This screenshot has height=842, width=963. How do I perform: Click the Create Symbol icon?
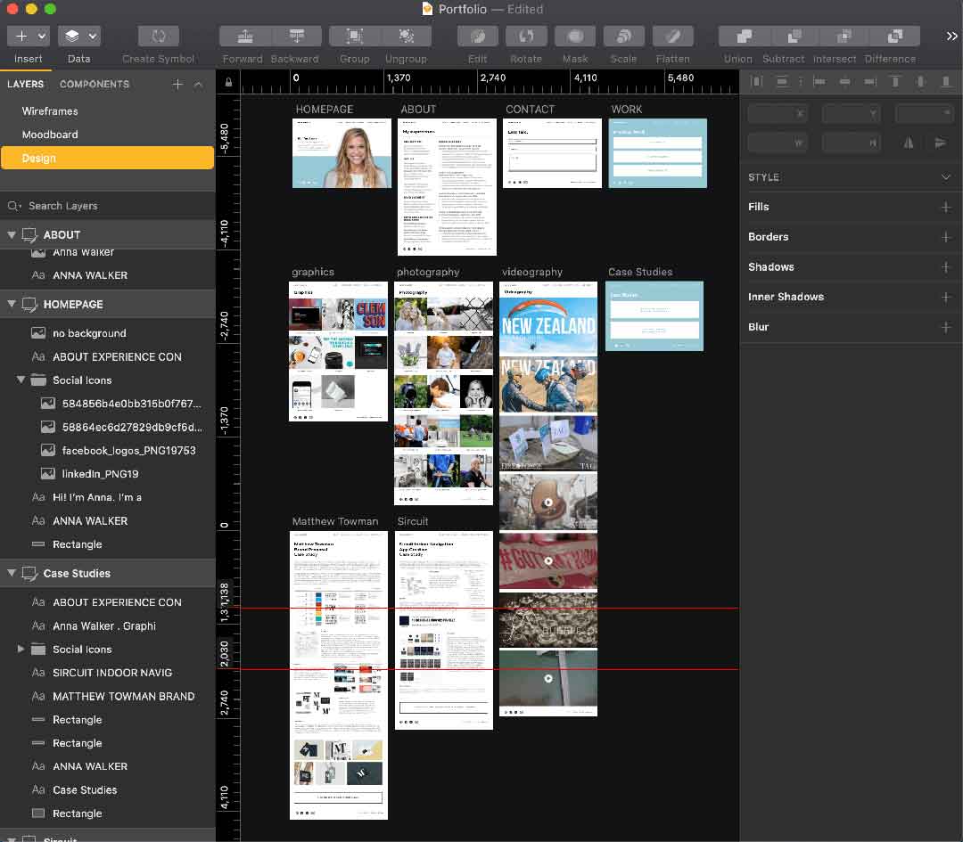159,36
